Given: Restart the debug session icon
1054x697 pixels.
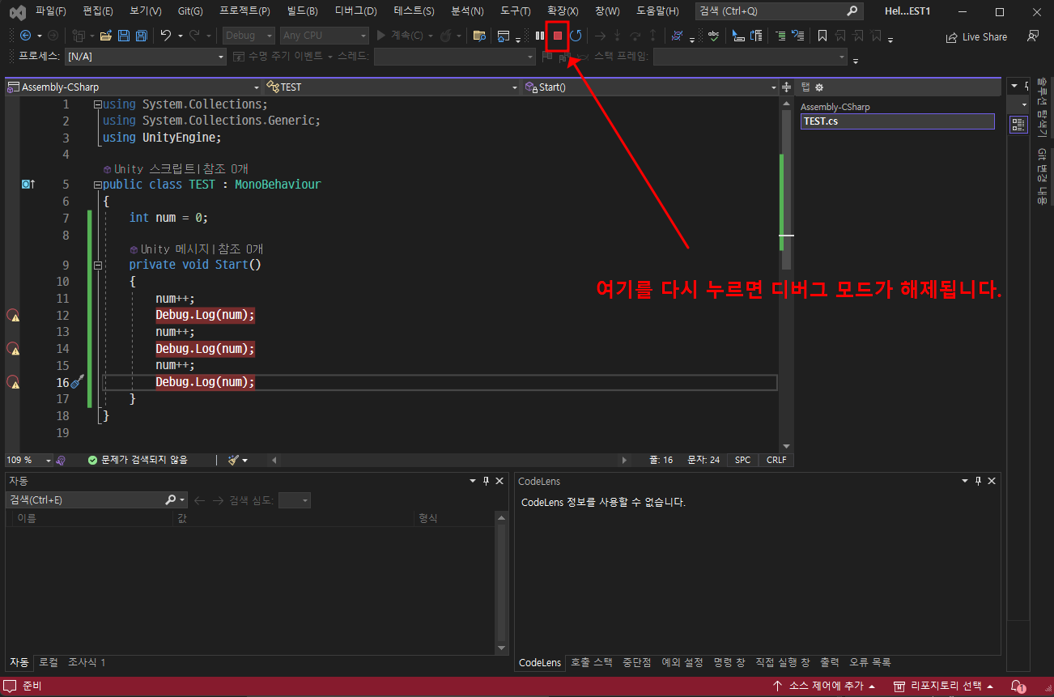Looking at the screenshot, I should pyautogui.click(x=576, y=36).
